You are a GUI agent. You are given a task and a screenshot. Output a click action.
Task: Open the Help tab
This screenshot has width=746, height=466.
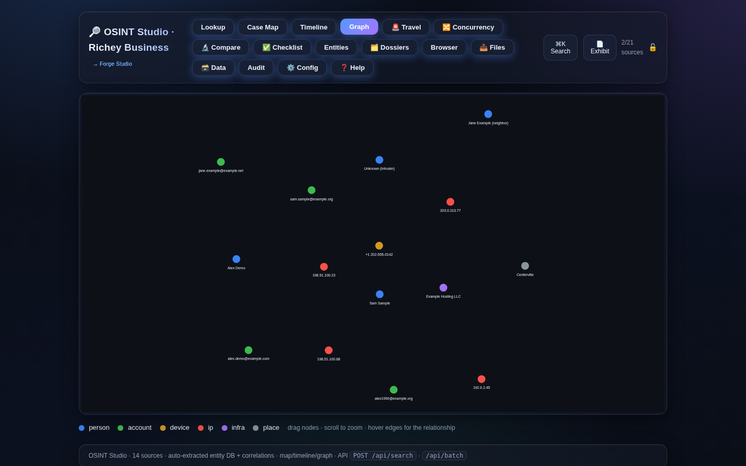(x=352, y=68)
